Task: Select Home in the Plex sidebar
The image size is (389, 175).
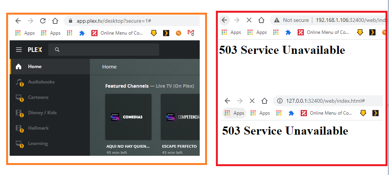Action: (50, 67)
